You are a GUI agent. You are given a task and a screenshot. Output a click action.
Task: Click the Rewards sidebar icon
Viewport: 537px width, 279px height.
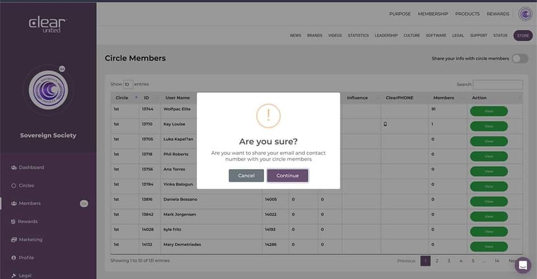click(13, 222)
